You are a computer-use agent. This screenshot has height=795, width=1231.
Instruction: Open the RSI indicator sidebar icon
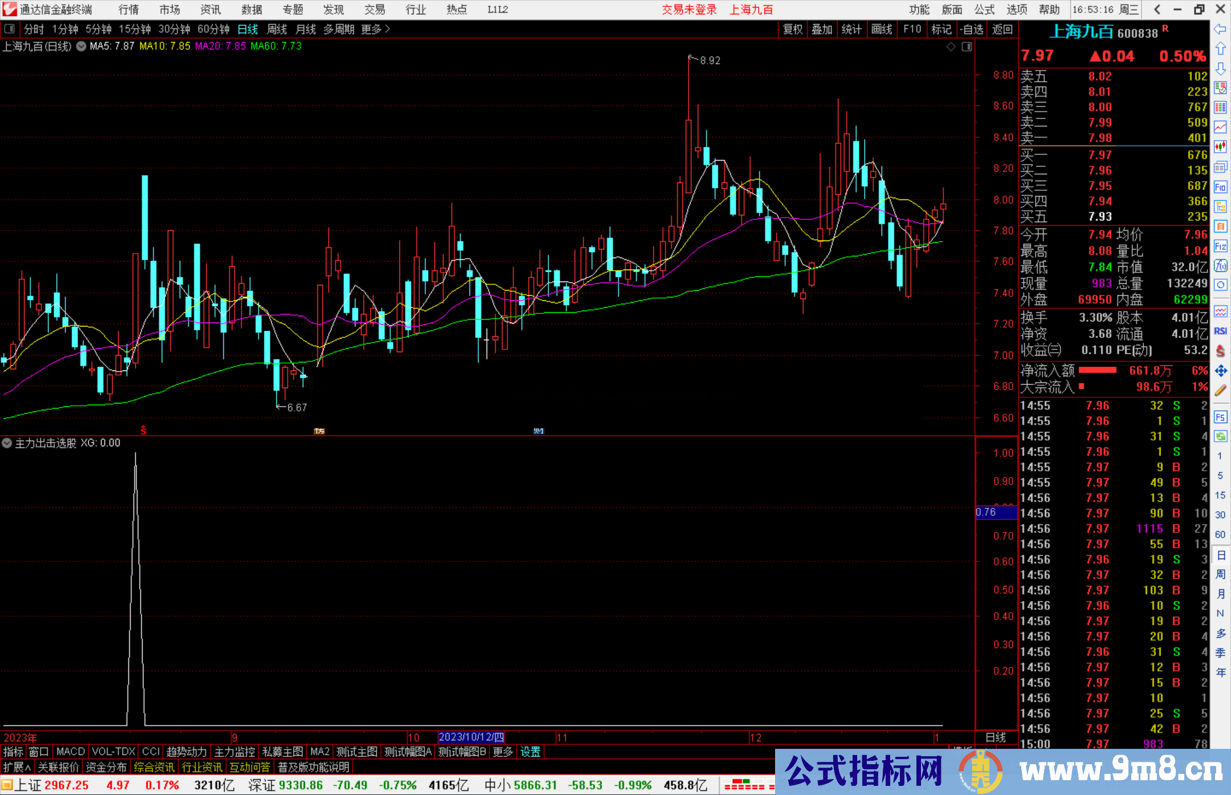coord(1220,331)
